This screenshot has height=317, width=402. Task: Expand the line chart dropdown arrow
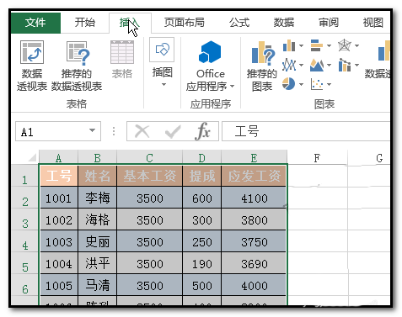301,65
